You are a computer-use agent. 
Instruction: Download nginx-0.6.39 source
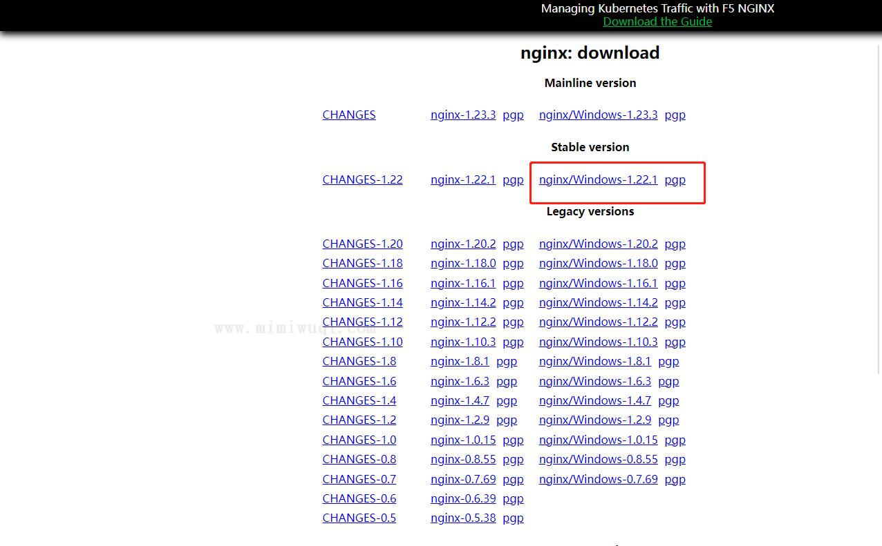tap(463, 498)
